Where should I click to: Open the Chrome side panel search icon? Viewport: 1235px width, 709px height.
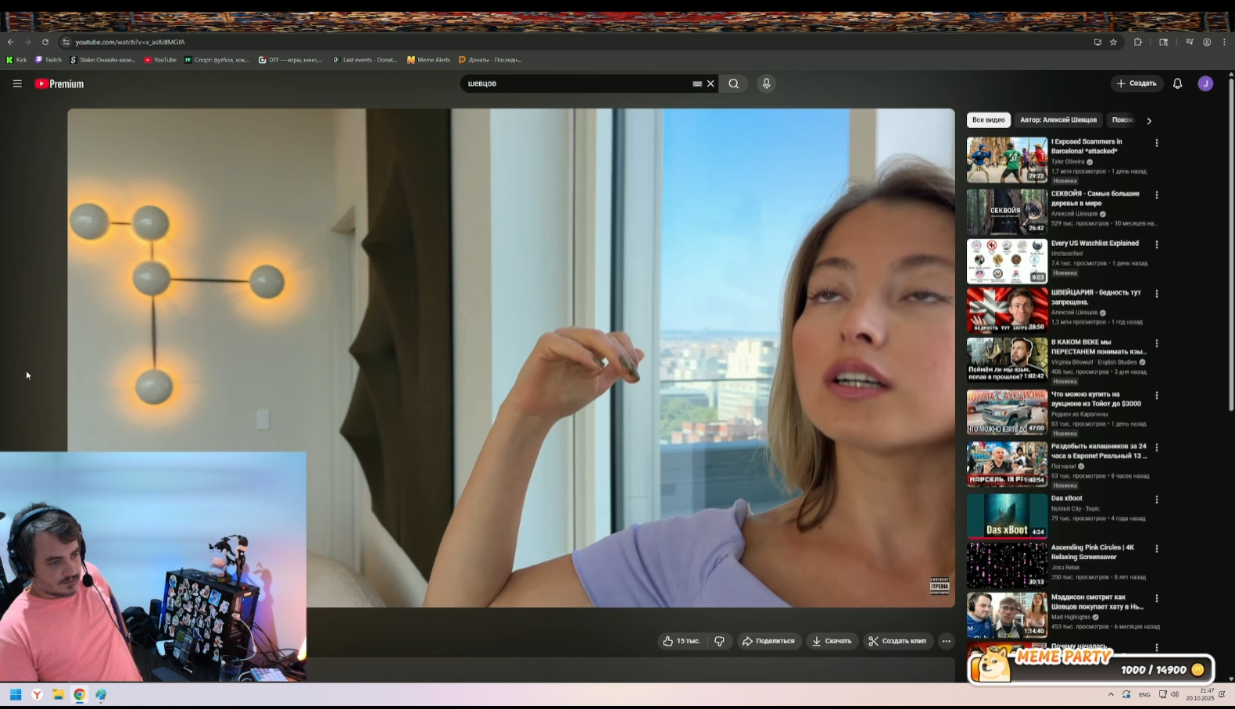1163,42
